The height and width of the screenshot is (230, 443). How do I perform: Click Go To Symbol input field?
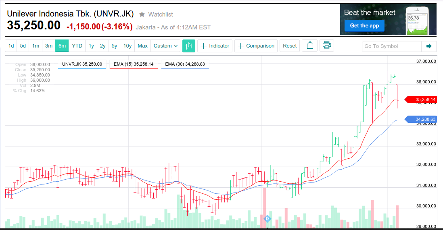392,46
